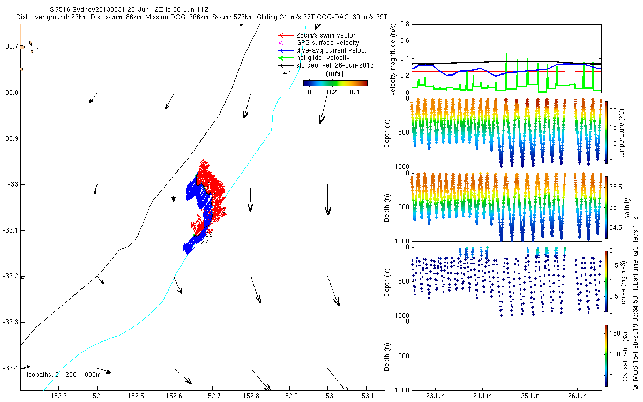Select the 'dive-avg current veloc.' legend label
643x402 pixels.
click(x=331, y=50)
